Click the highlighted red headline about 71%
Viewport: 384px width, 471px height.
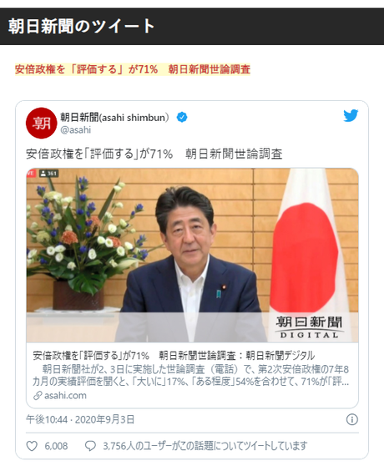[133, 69]
